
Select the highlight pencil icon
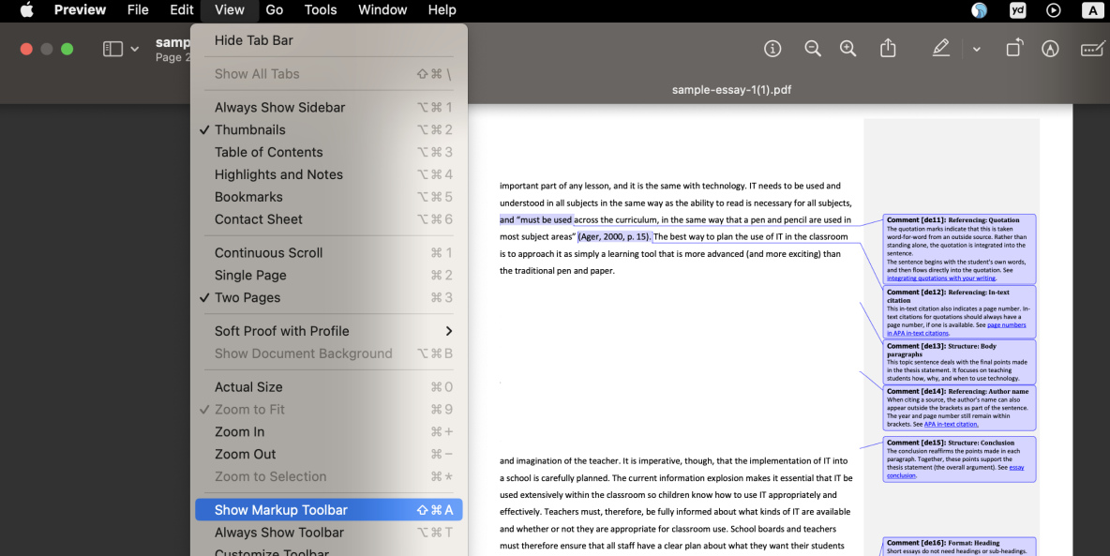pyautogui.click(x=940, y=48)
